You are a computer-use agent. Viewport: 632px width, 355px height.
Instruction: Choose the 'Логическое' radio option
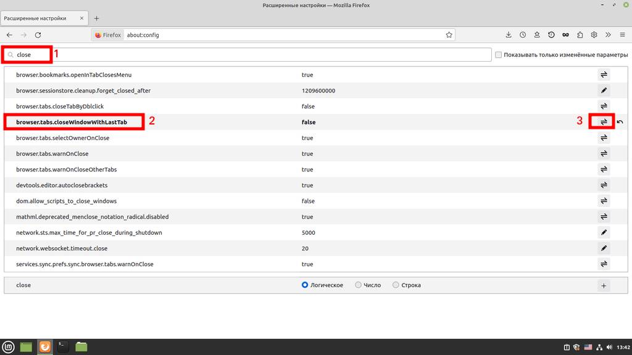pyautogui.click(x=305, y=285)
